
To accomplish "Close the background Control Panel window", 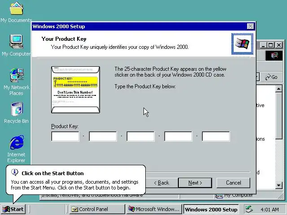I will (279, 45).
